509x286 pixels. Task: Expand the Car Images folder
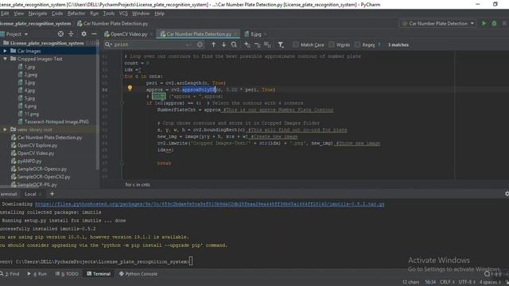click(5, 51)
